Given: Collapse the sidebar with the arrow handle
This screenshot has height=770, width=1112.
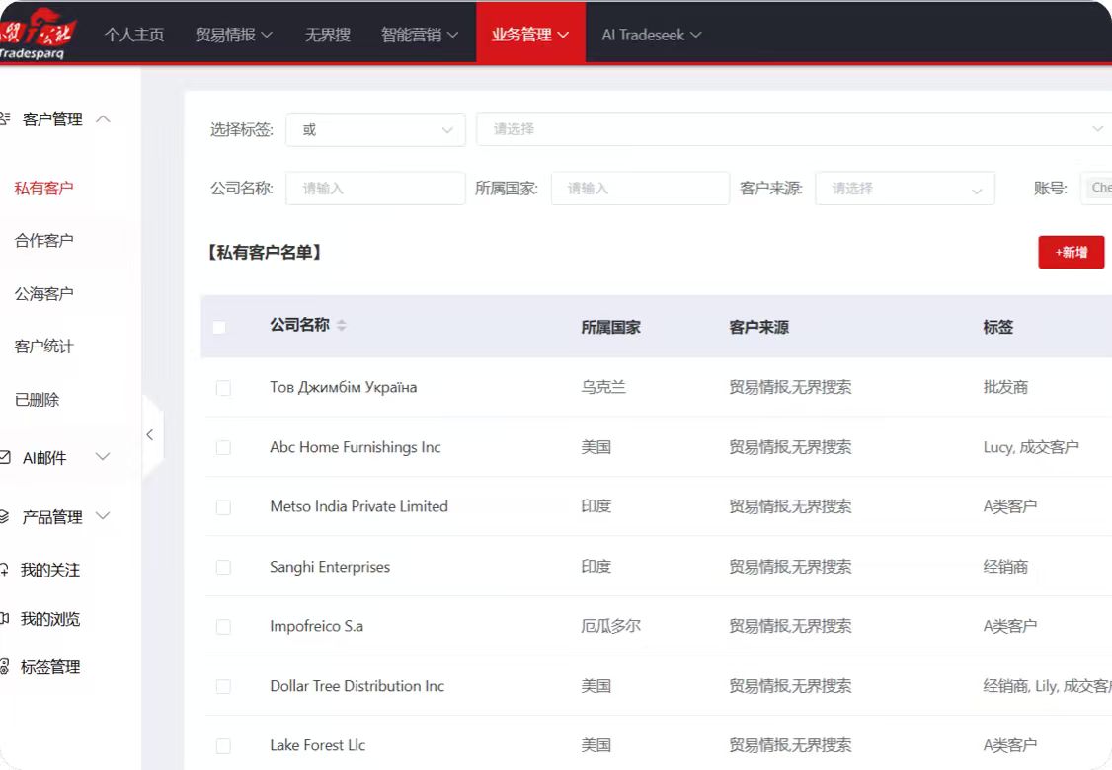Looking at the screenshot, I should pyautogui.click(x=150, y=434).
